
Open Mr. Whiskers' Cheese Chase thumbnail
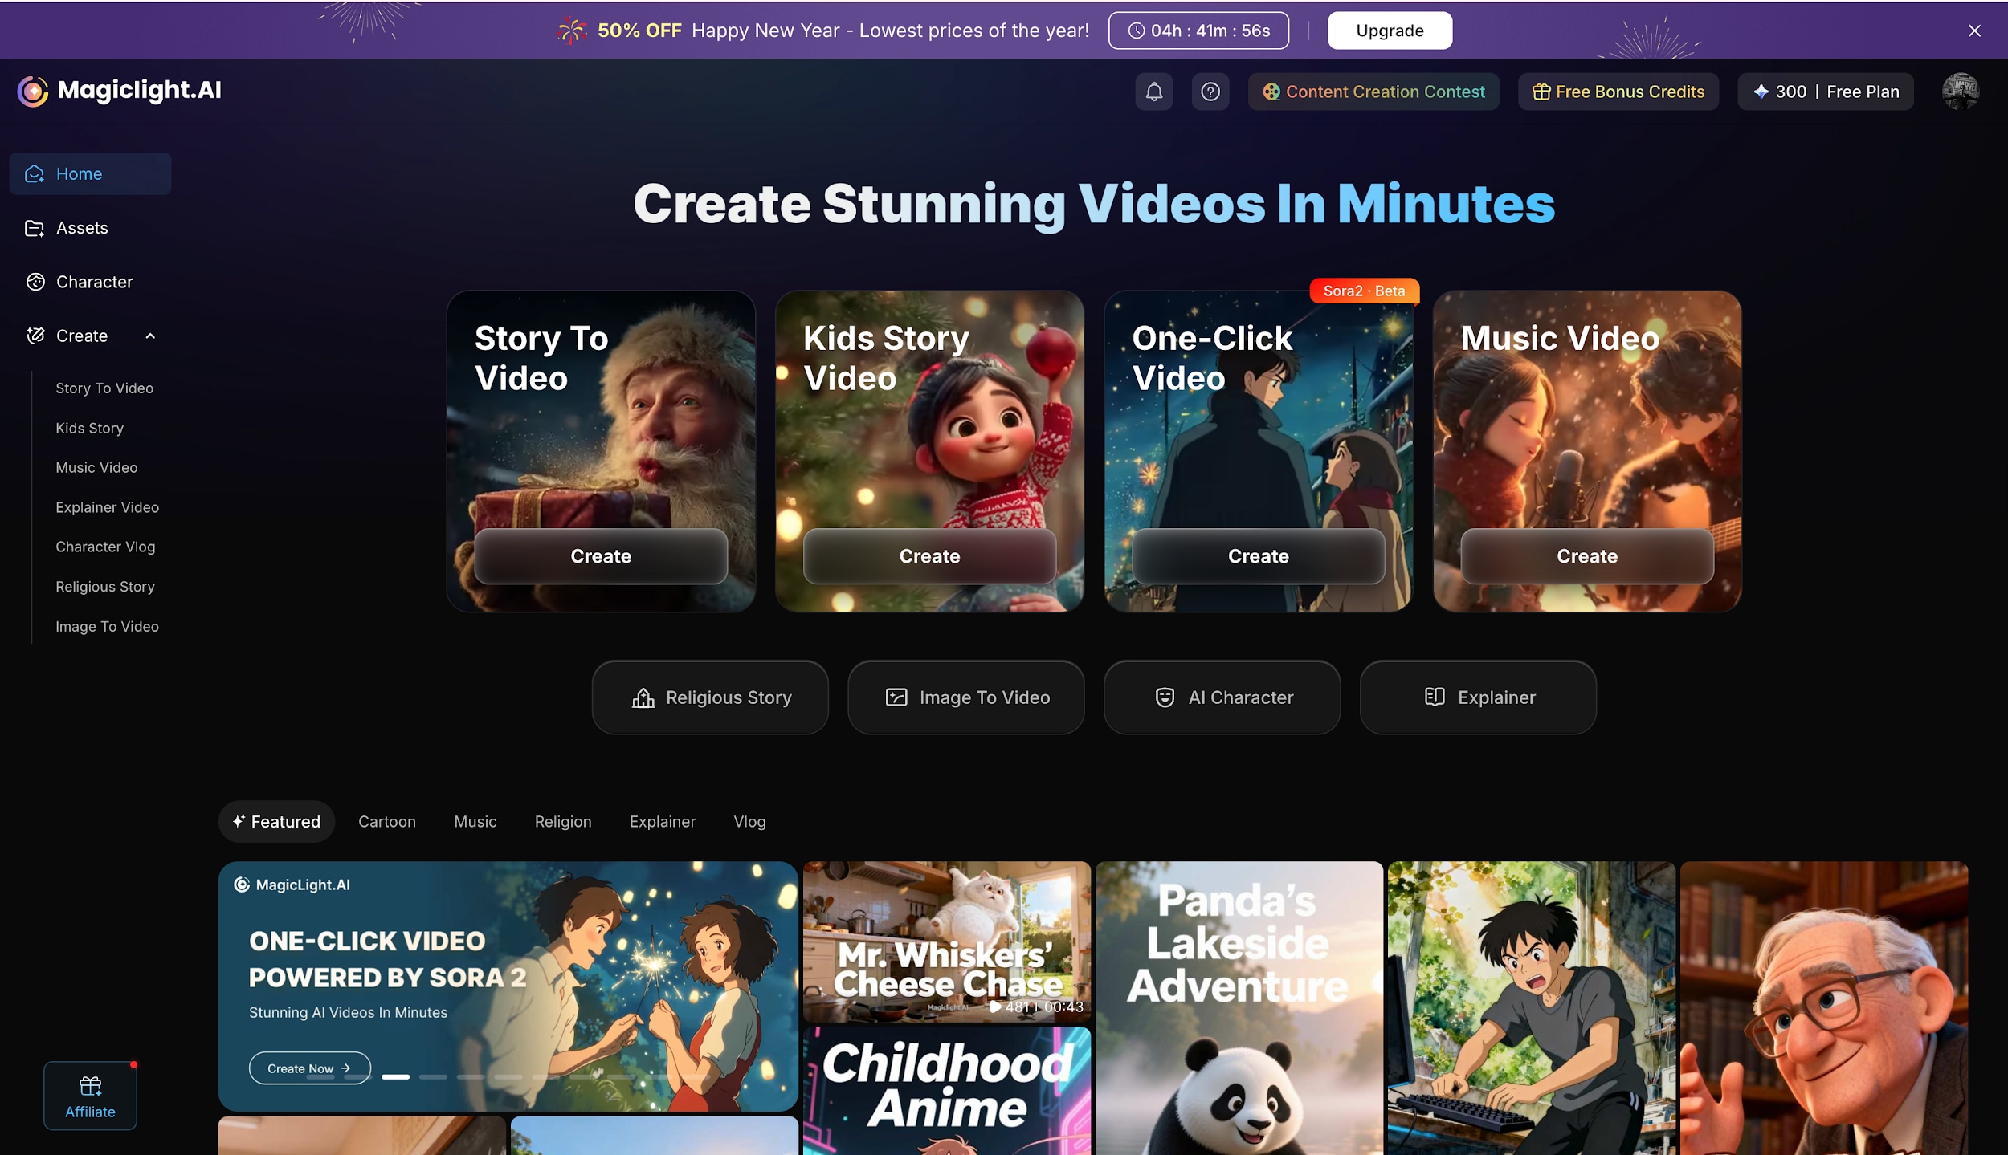tap(946, 941)
